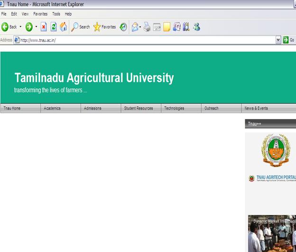Print the page with the printer icon

tap(147, 27)
